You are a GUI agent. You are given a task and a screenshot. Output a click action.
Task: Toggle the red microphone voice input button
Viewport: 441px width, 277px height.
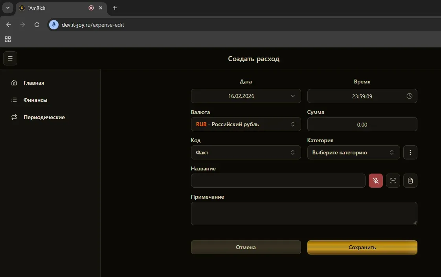(375, 181)
